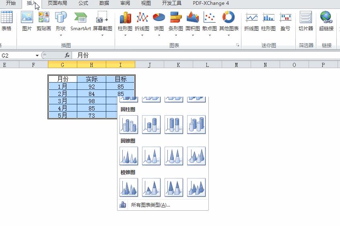Image resolution: width=340 pixels, height=226 pixels.
Task: Open the Name Box dropdown arrow
Action: pyautogui.click(x=37, y=56)
